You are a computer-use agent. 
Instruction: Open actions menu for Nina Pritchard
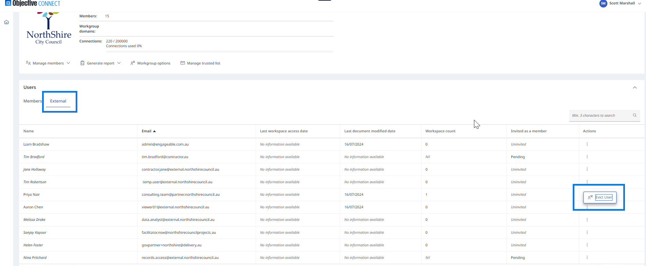pyautogui.click(x=587, y=258)
